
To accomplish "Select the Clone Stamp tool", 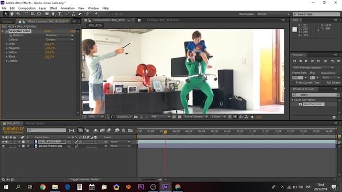I will click(74, 14).
